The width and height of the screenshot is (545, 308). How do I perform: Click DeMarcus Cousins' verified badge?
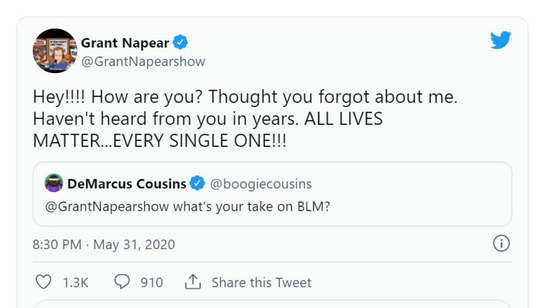(198, 184)
